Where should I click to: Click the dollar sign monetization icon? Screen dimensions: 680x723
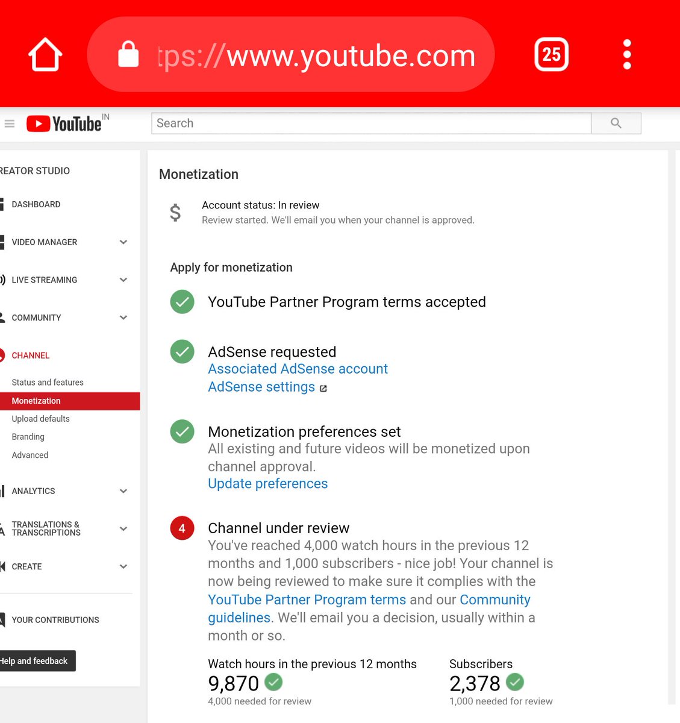[175, 212]
